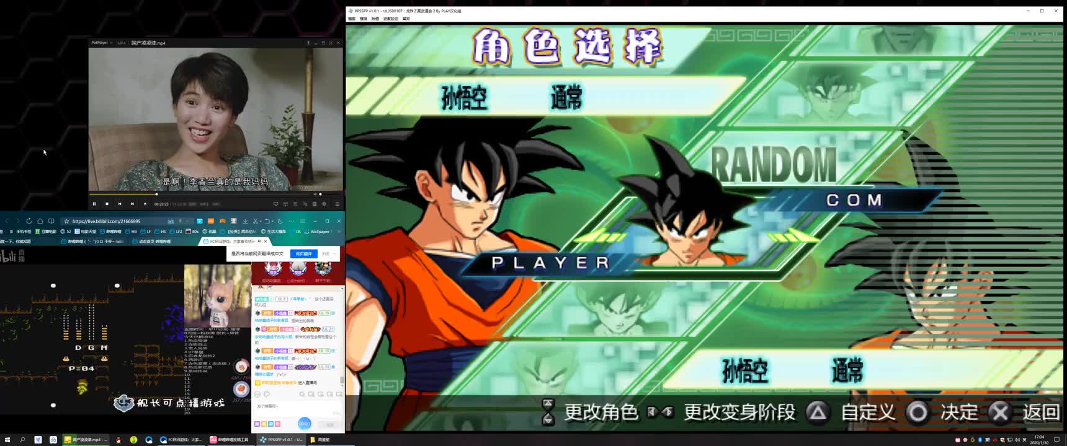The width and height of the screenshot is (1067, 446).
Task: Open 模拟 menu in PPSSPP
Action: point(364,19)
